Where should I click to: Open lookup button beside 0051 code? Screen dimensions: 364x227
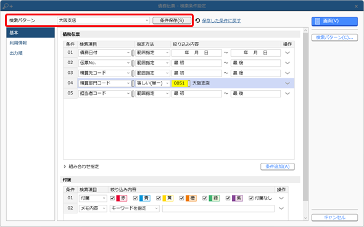click(x=189, y=83)
